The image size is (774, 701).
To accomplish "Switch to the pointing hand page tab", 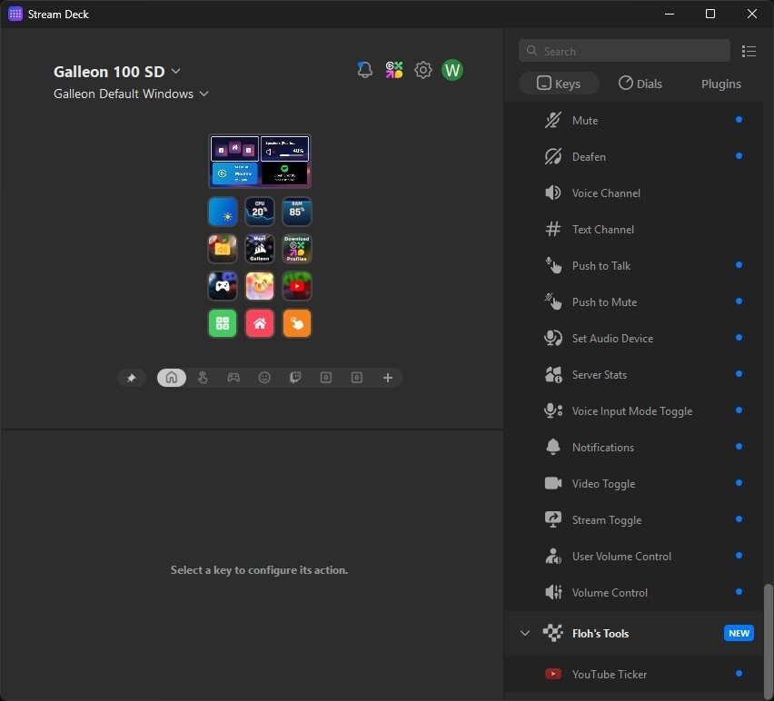I will click(203, 378).
